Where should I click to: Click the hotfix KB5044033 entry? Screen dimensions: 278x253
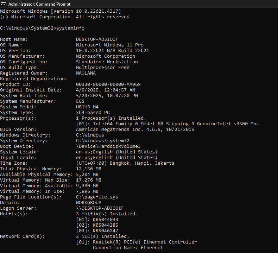click(97, 220)
